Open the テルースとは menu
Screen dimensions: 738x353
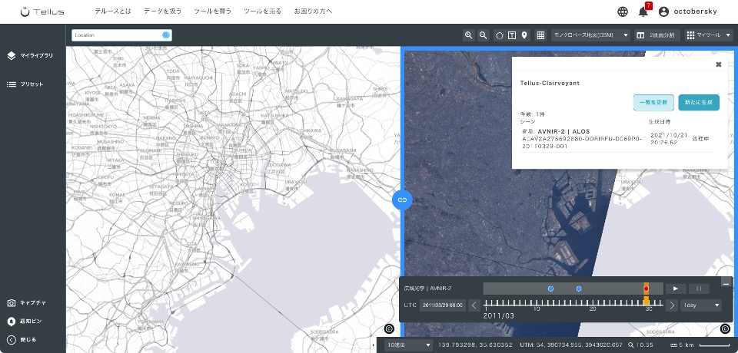coord(113,12)
